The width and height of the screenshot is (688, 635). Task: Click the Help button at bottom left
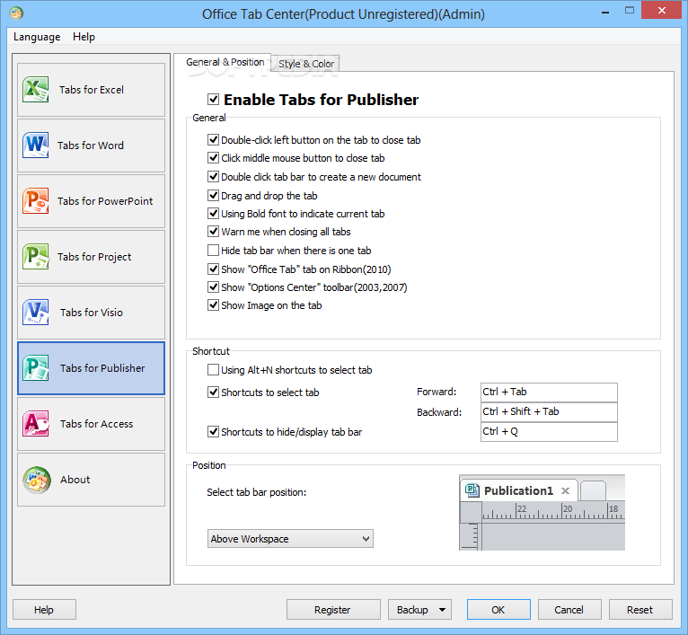(x=44, y=610)
